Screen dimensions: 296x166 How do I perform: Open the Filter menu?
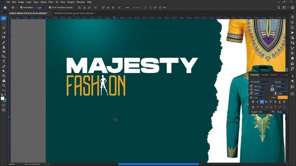point(51,2)
